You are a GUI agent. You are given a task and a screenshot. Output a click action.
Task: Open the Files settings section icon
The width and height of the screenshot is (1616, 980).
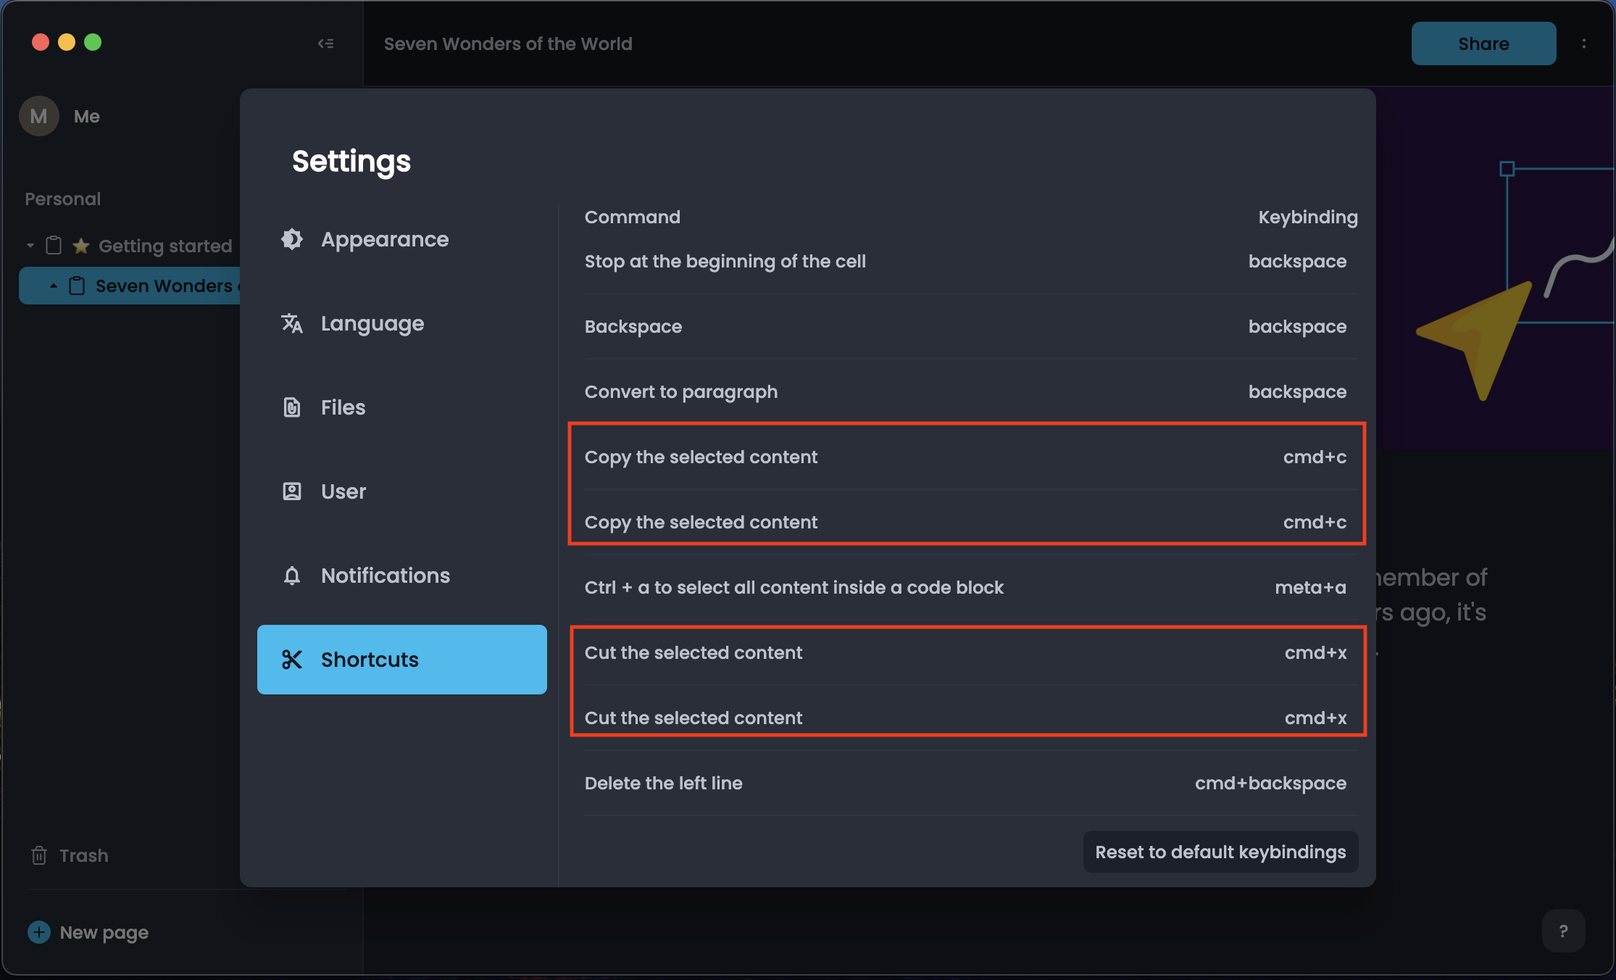[x=292, y=407]
